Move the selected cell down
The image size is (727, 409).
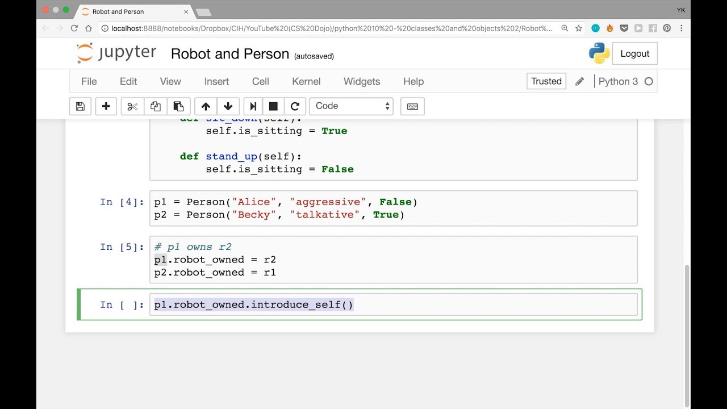228,106
